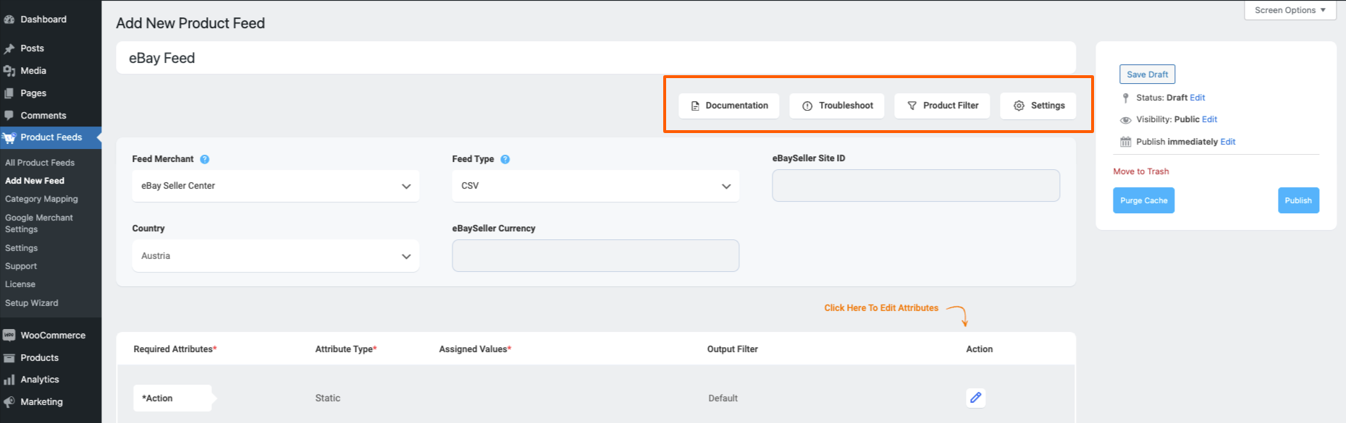The width and height of the screenshot is (1346, 423).
Task: Click the Visibility eye icon
Action: (x=1126, y=120)
